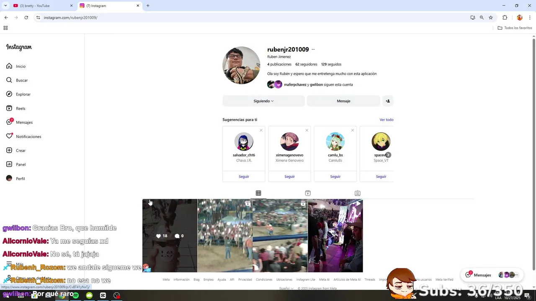This screenshot has height=301, width=536.
Task: Select Crear in the sidebar
Action: (16, 150)
